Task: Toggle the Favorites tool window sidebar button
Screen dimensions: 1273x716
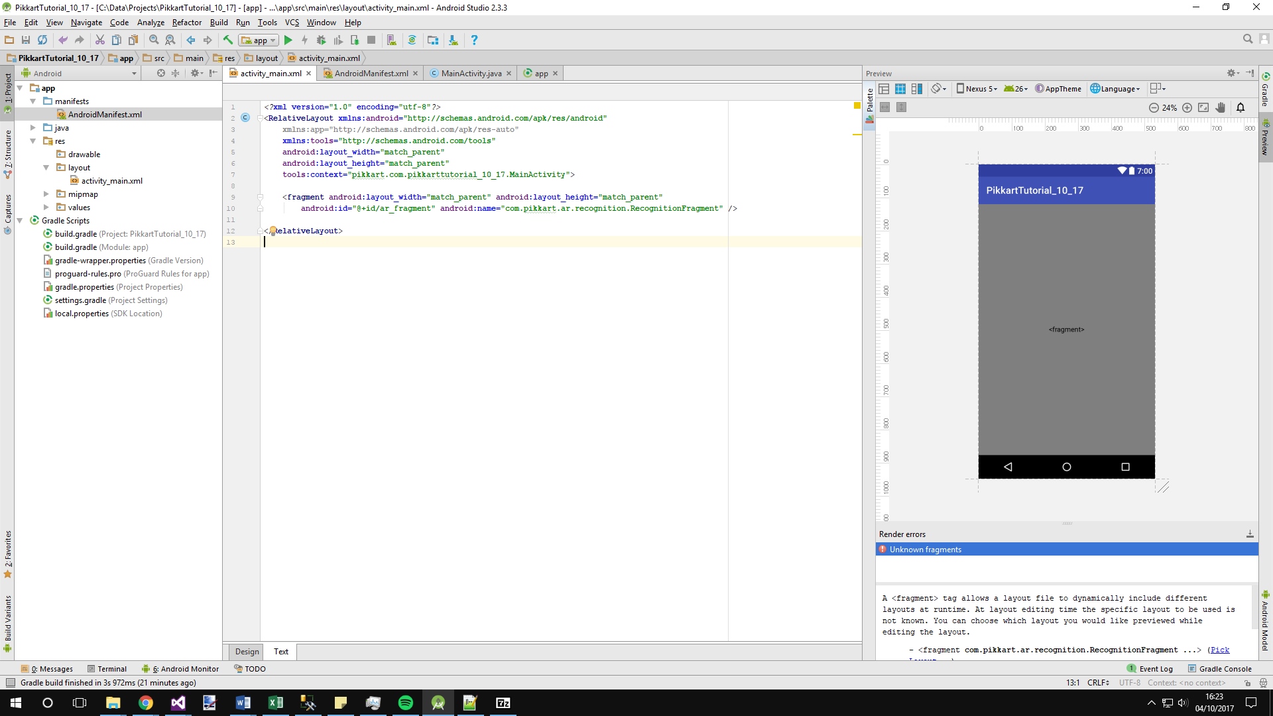Action: click(8, 554)
